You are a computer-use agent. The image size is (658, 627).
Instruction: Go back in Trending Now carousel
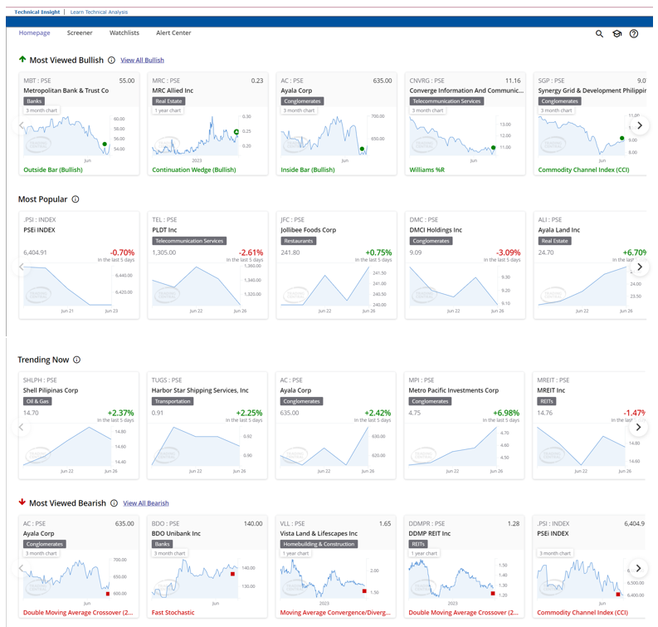pos(22,427)
